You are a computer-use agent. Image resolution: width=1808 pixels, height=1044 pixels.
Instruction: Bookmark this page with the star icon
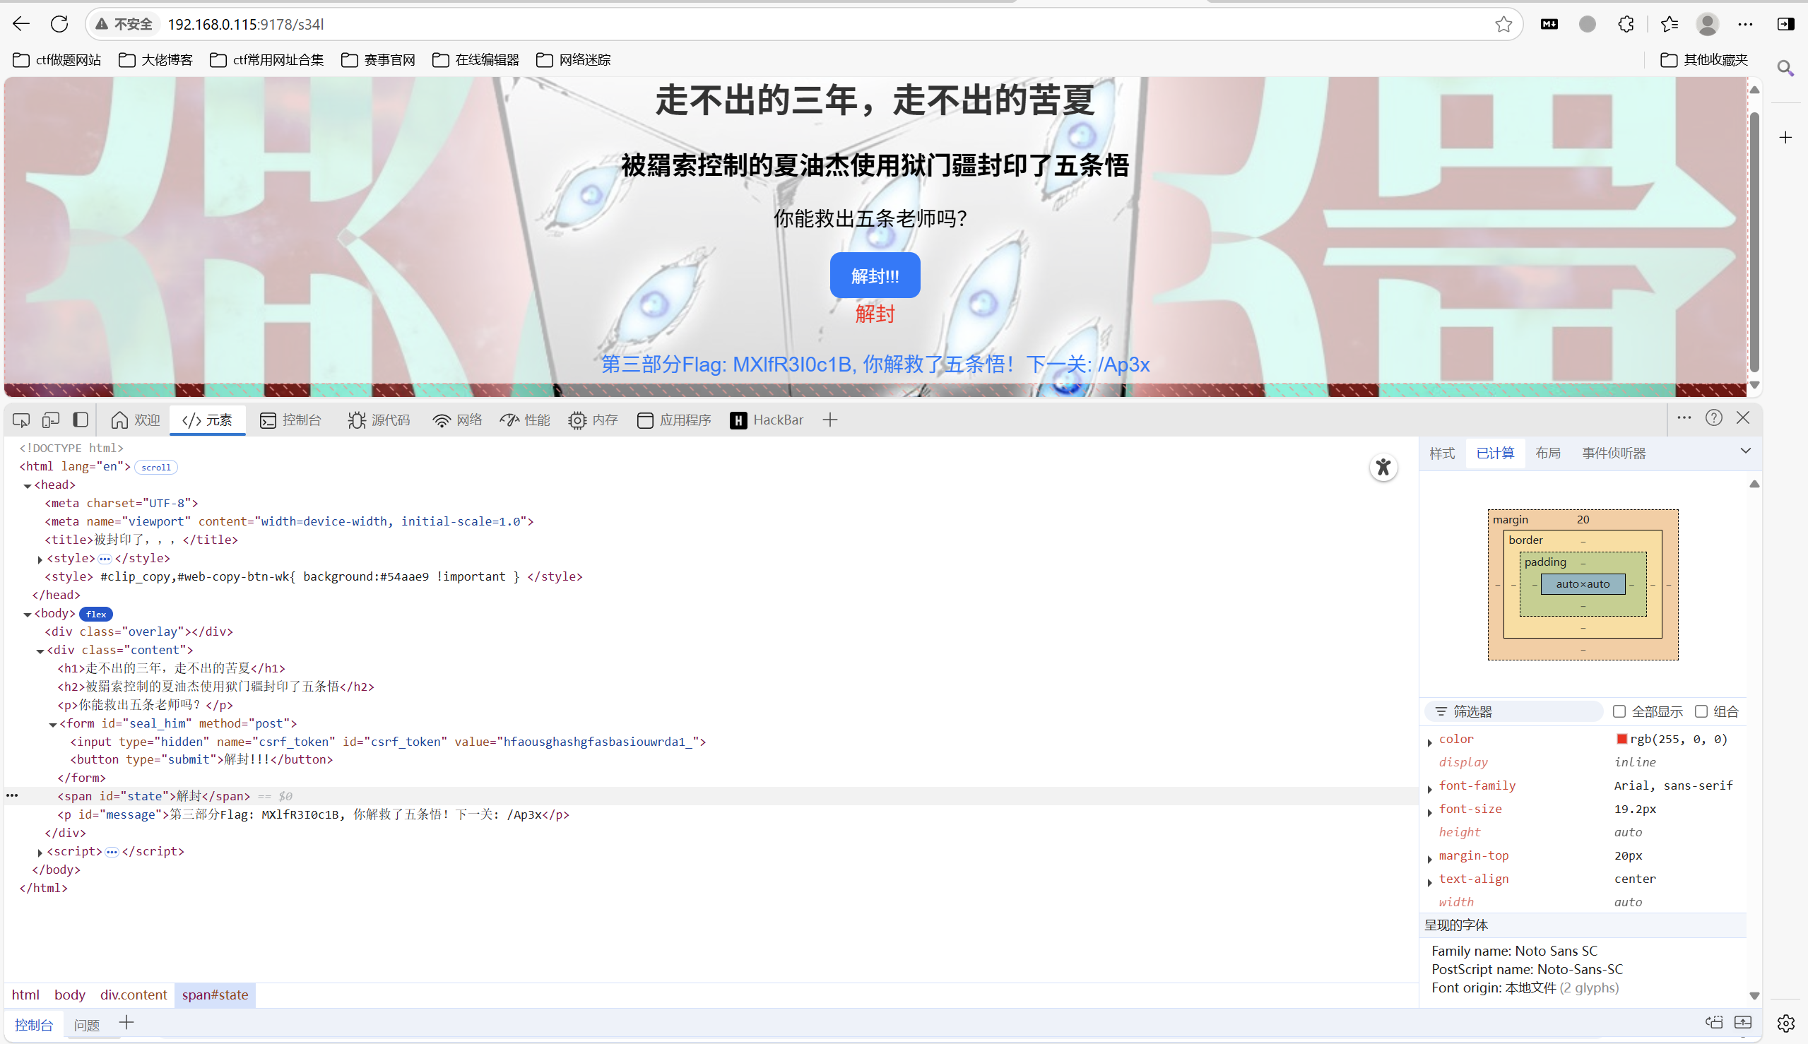pos(1503,25)
